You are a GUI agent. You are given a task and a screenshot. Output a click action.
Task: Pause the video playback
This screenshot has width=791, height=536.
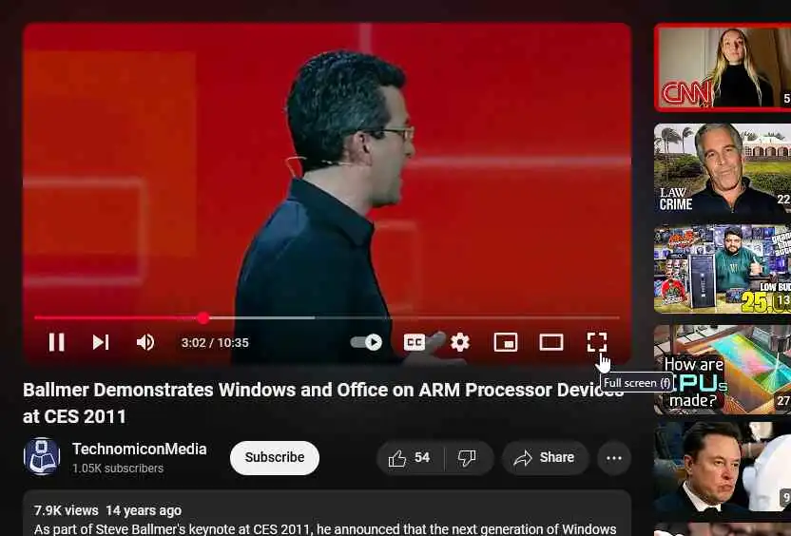56,342
